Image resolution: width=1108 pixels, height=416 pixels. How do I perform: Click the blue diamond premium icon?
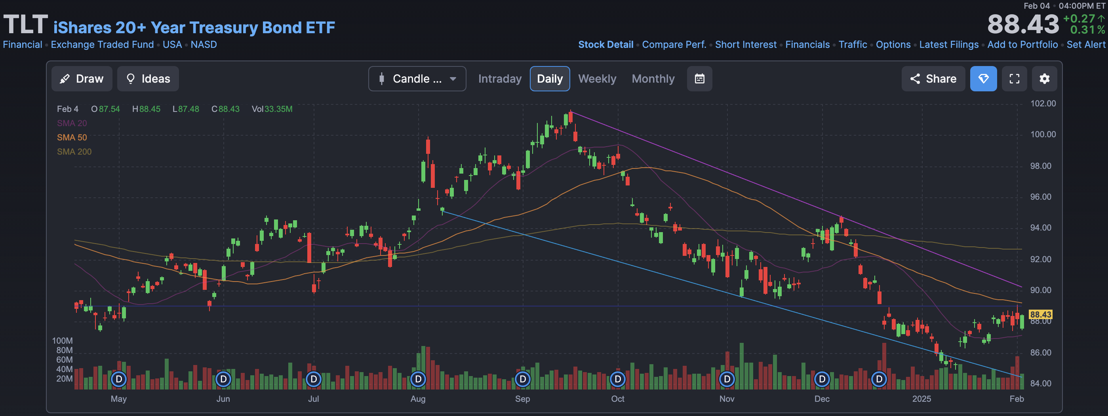(983, 79)
